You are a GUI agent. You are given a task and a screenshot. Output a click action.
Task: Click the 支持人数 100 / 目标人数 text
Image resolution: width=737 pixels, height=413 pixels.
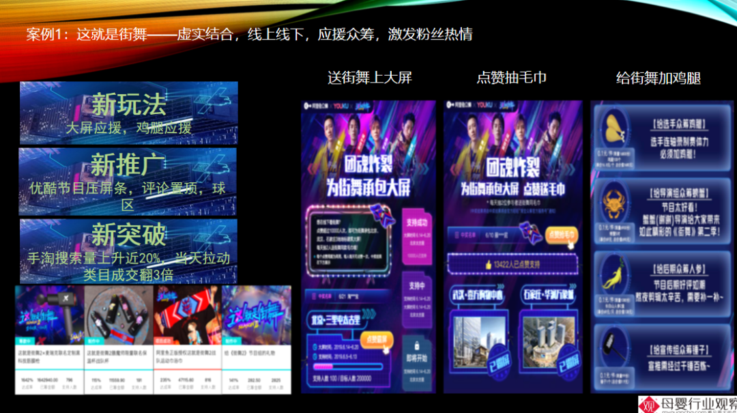pos(342,379)
